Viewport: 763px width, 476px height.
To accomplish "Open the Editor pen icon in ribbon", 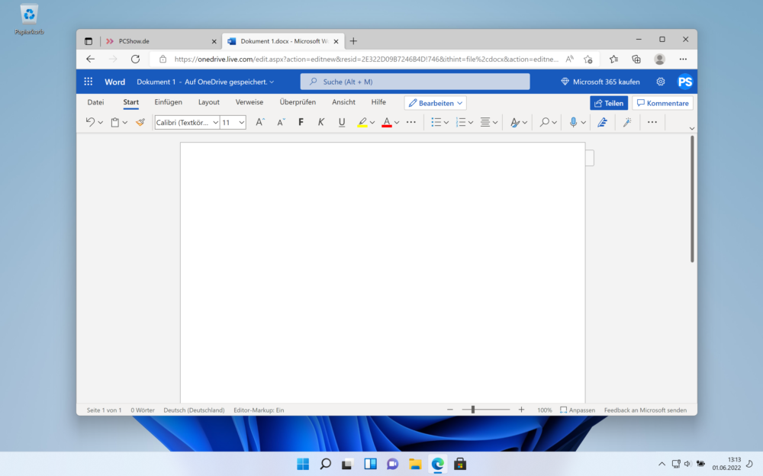I will point(602,122).
